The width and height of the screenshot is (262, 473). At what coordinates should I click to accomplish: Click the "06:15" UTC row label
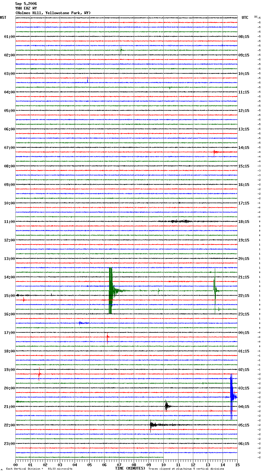(x=244, y=444)
